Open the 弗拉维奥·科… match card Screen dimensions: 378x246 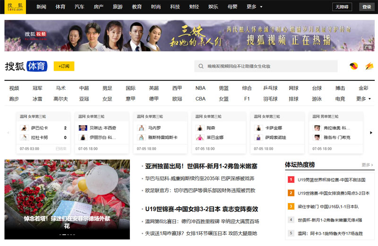click(336, 133)
